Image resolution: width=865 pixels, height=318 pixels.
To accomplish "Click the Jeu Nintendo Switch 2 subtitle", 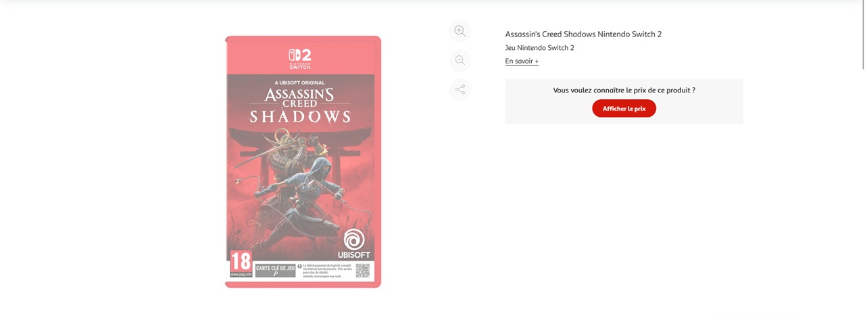I will point(539,48).
